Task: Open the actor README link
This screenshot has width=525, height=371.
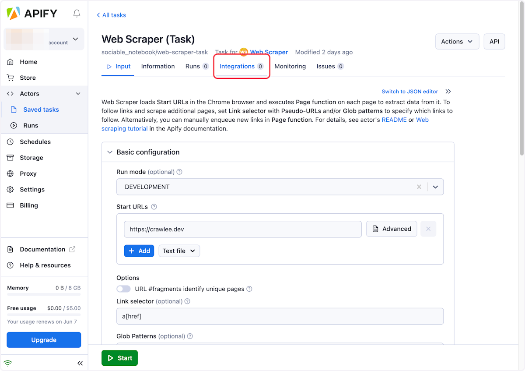Action: (394, 120)
